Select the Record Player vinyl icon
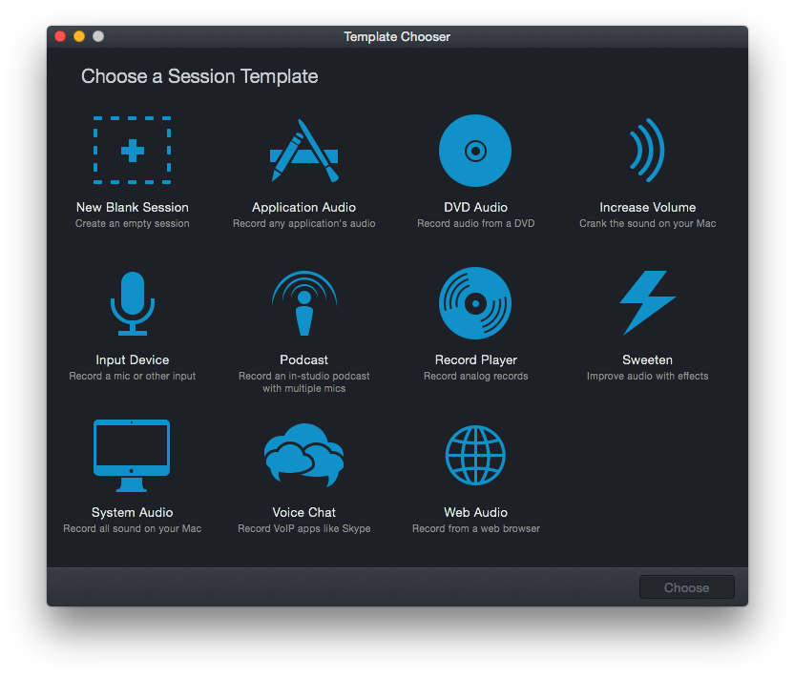This screenshot has height=677, width=794. (475, 302)
